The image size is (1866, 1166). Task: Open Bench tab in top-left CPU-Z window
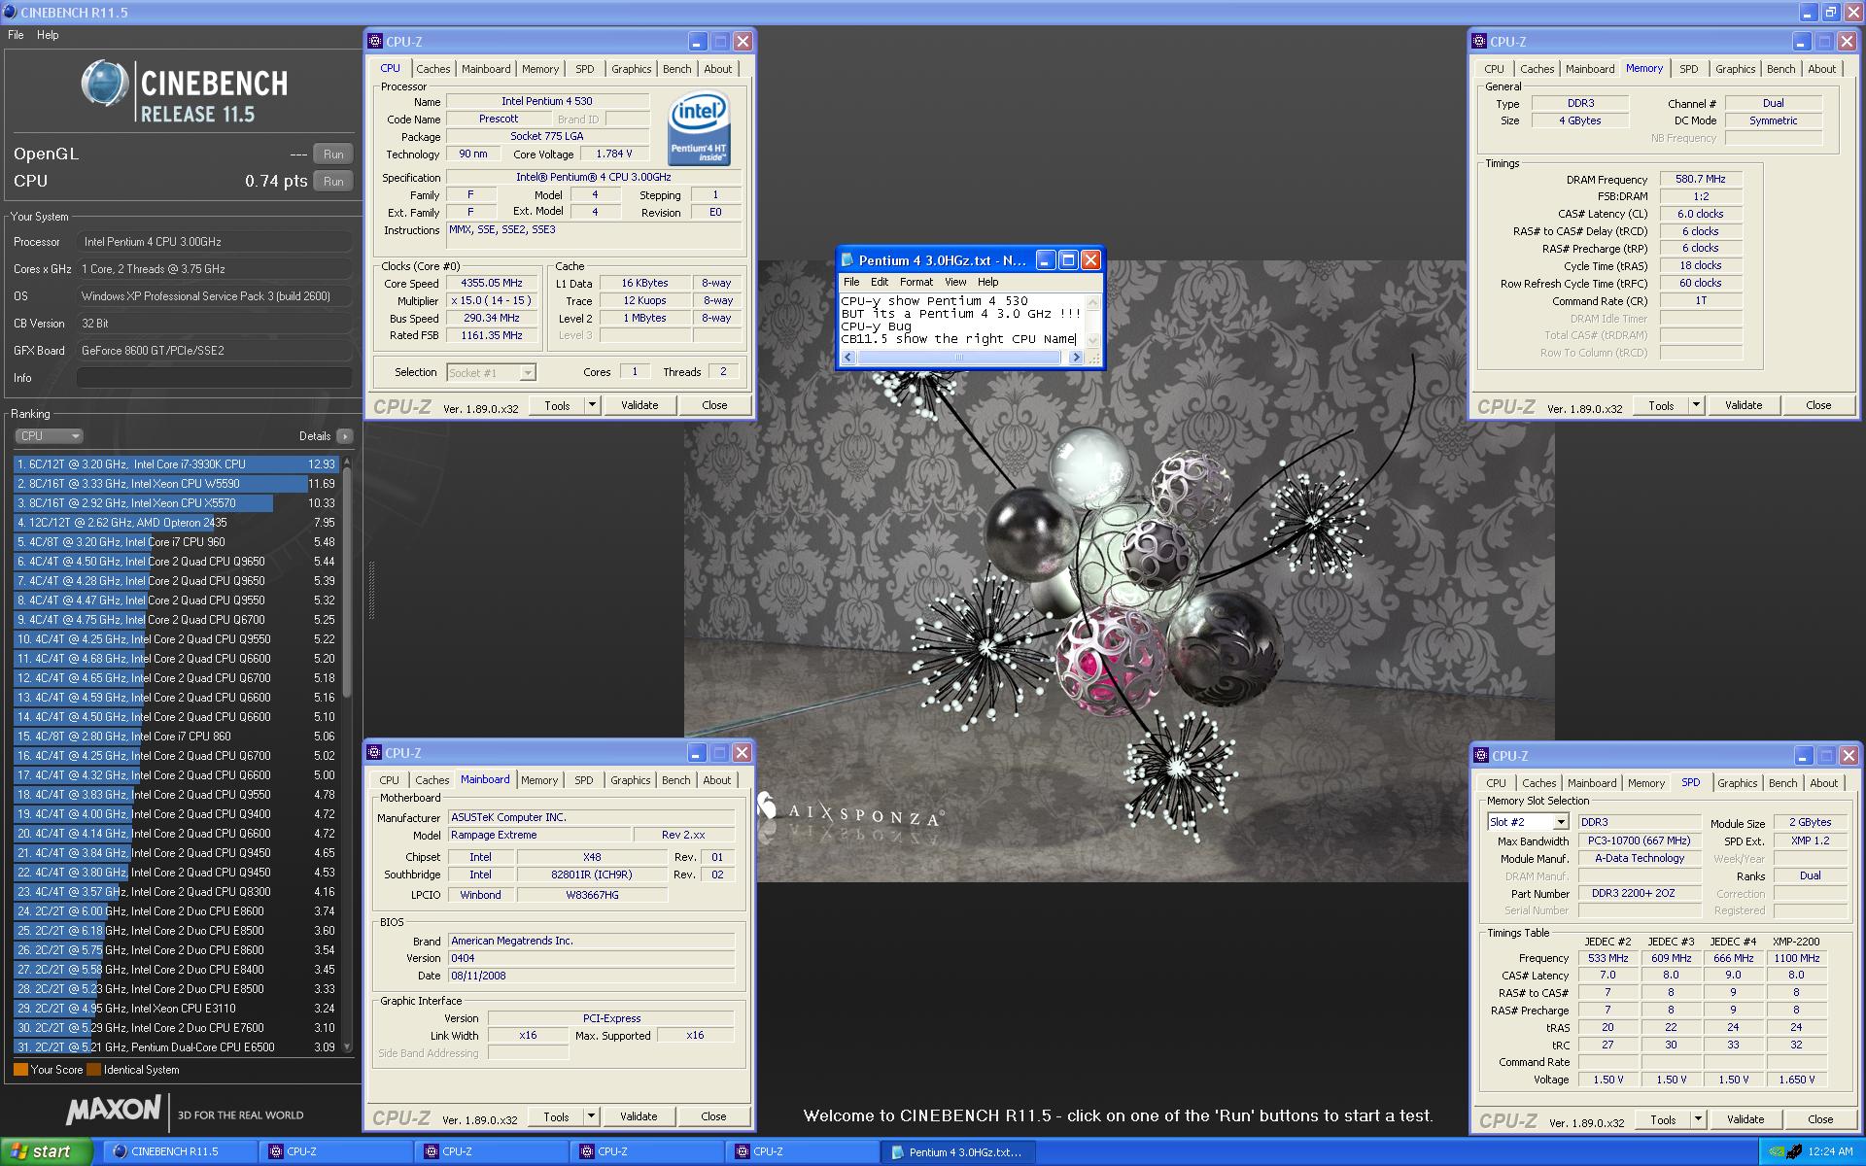[x=677, y=69]
